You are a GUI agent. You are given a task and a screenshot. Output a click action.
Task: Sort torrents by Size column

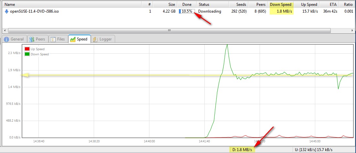pos(165,4)
